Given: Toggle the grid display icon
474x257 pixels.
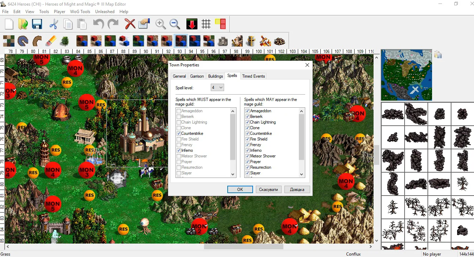Looking at the screenshot, I should (206, 24).
